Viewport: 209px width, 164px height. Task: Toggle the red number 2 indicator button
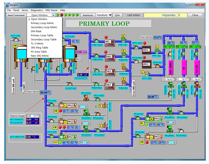(62, 15)
